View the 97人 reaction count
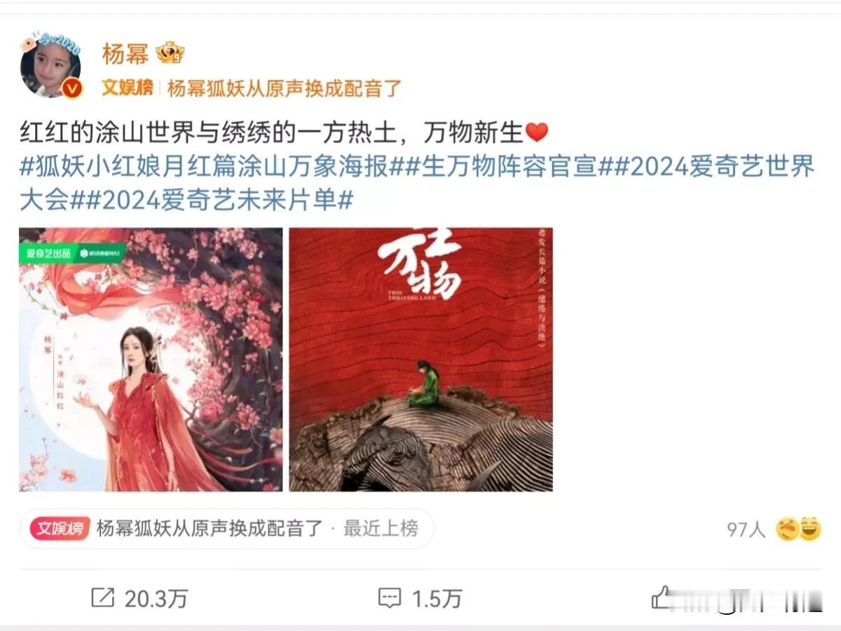The height and width of the screenshot is (631, 841). pyautogui.click(x=746, y=529)
